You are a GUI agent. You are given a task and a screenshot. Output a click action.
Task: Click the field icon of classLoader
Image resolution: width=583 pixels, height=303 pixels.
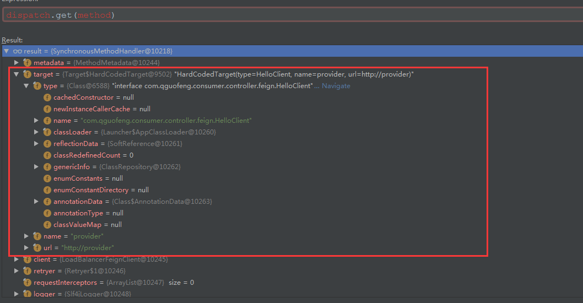[47, 132]
